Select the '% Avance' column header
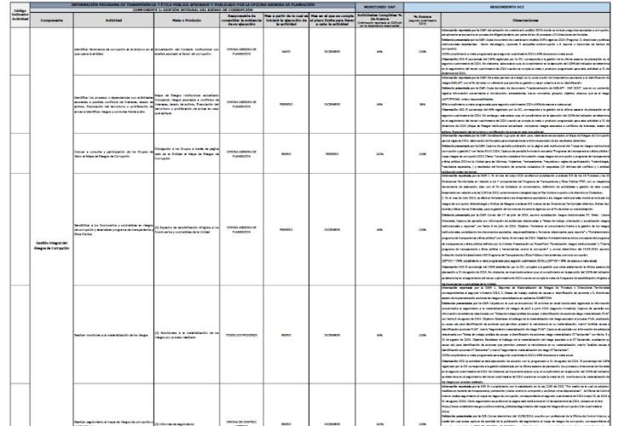Image resolution: width=630 pixels, height=426 pixels. click(x=422, y=20)
